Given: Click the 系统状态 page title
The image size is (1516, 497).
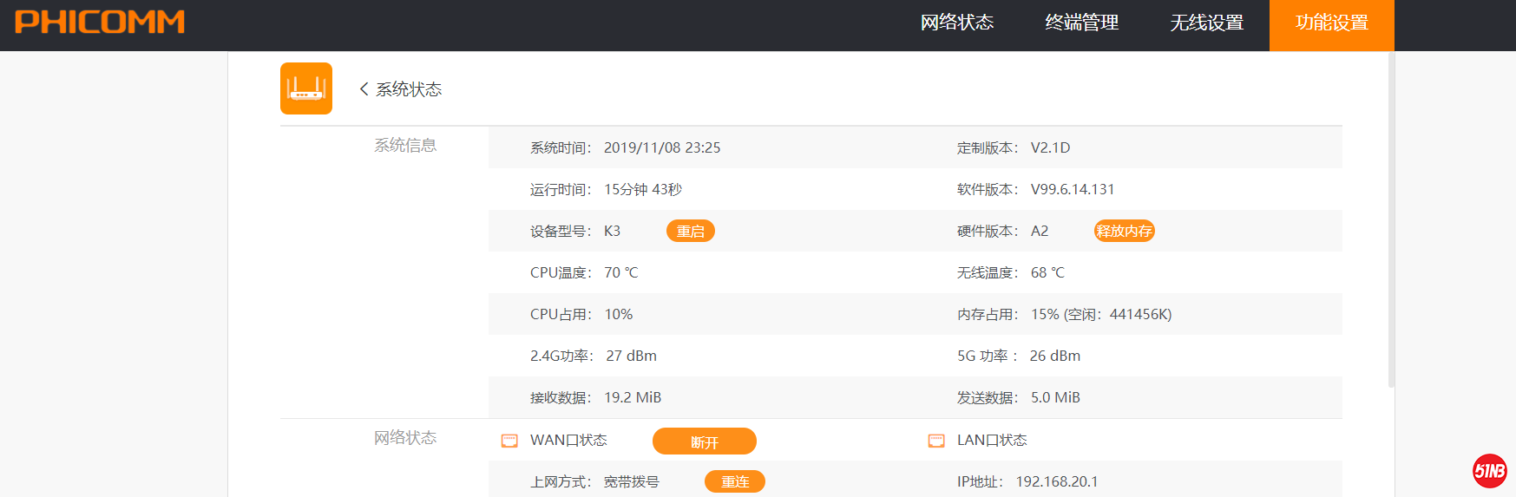Looking at the screenshot, I should pyautogui.click(x=409, y=89).
